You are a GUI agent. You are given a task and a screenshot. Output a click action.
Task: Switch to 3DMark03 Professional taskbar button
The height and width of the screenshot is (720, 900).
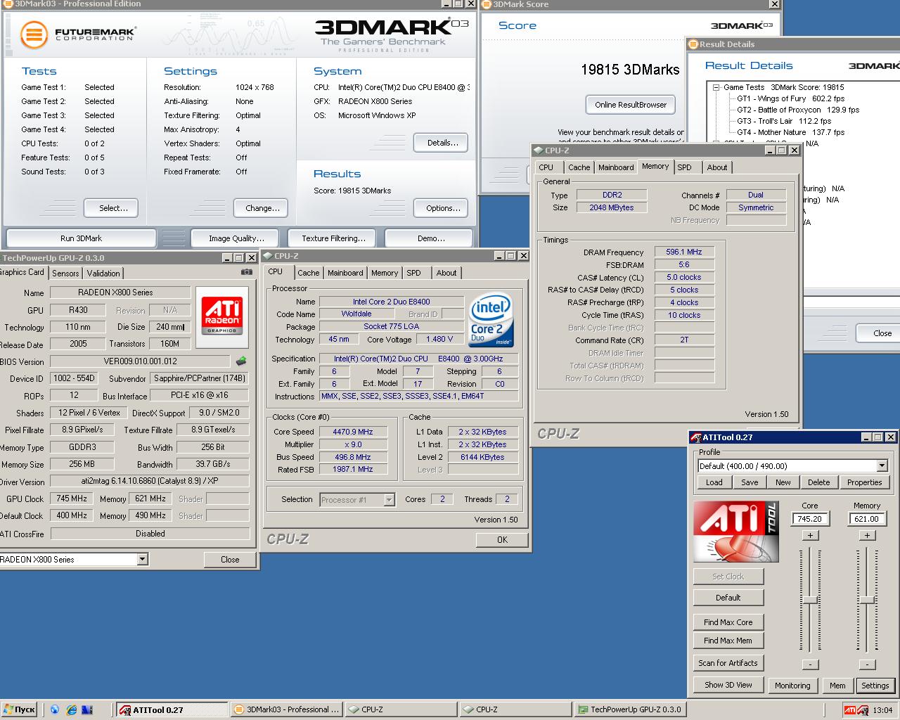point(287,709)
